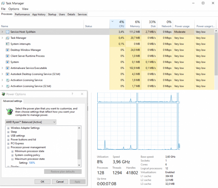Click the Client Server Runtime Process icon
218x188 pixels.
[8, 56]
